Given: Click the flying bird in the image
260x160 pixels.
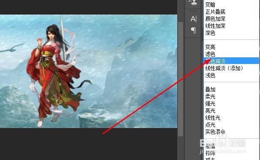Looking at the screenshot, I should [x=12, y=48].
